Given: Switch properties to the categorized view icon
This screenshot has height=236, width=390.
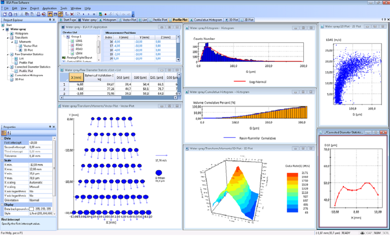Looking at the screenshot, I should click(4, 133).
